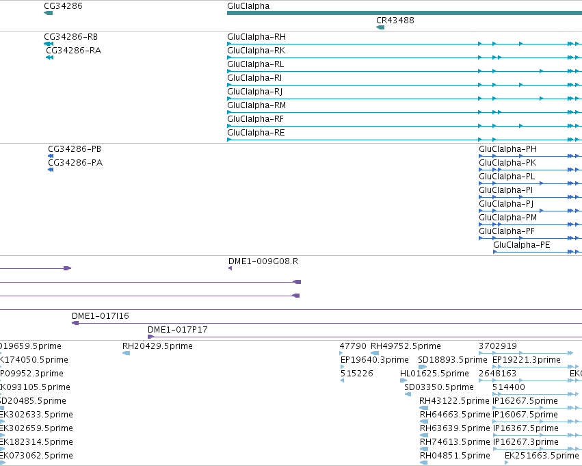Image resolution: width=582 pixels, height=466 pixels.
Task: Click the RH49752.5prime arrow glyph
Action: (375, 353)
